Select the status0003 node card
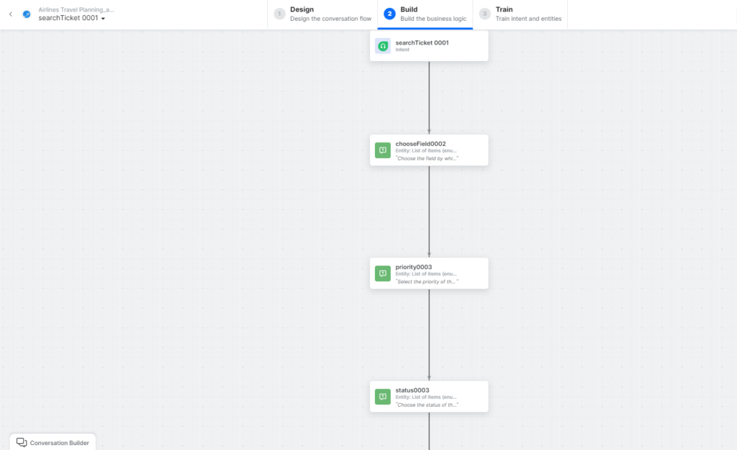The height and width of the screenshot is (450, 737). tap(429, 396)
